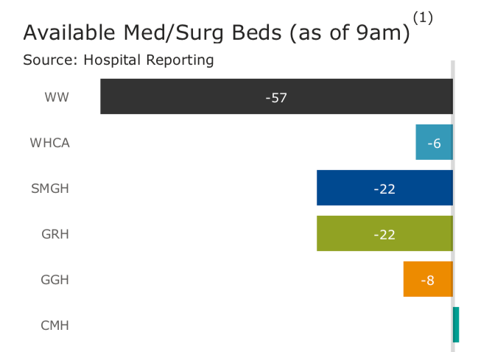Click the SMGH axis label
This screenshot has width=492, height=352.
click(x=50, y=189)
